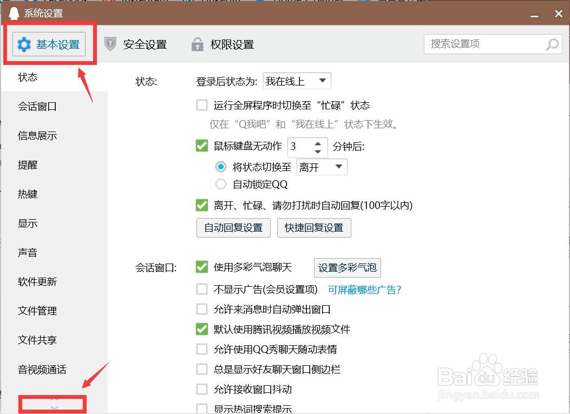Switch to the 热键 settings category
570x414 pixels.
(x=28, y=194)
